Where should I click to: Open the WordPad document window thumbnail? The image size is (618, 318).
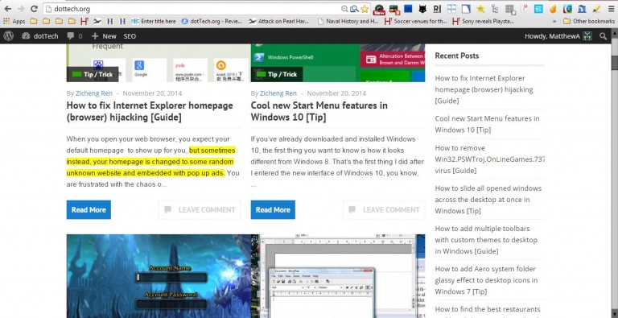tap(338, 276)
